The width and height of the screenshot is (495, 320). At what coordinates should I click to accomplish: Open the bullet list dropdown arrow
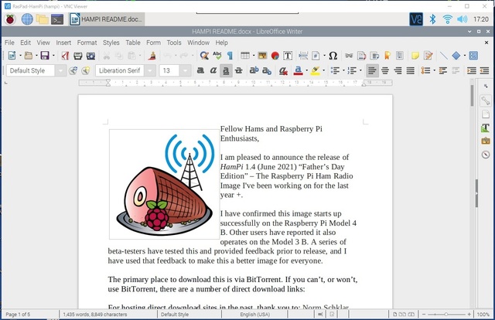coord(343,70)
